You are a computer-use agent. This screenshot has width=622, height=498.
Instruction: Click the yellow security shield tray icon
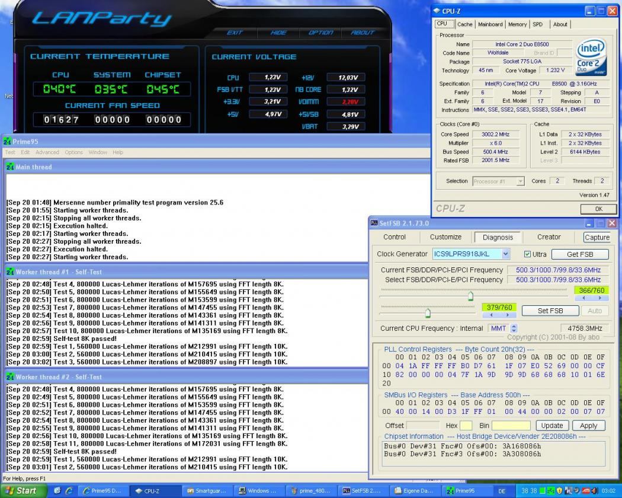point(559,491)
